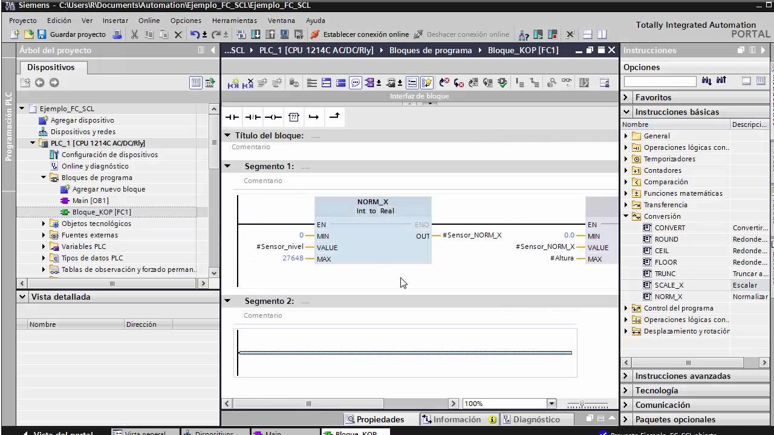Screen dimensions: 774x435
Task: Click Deshacer conexión online
Action: (x=462, y=34)
